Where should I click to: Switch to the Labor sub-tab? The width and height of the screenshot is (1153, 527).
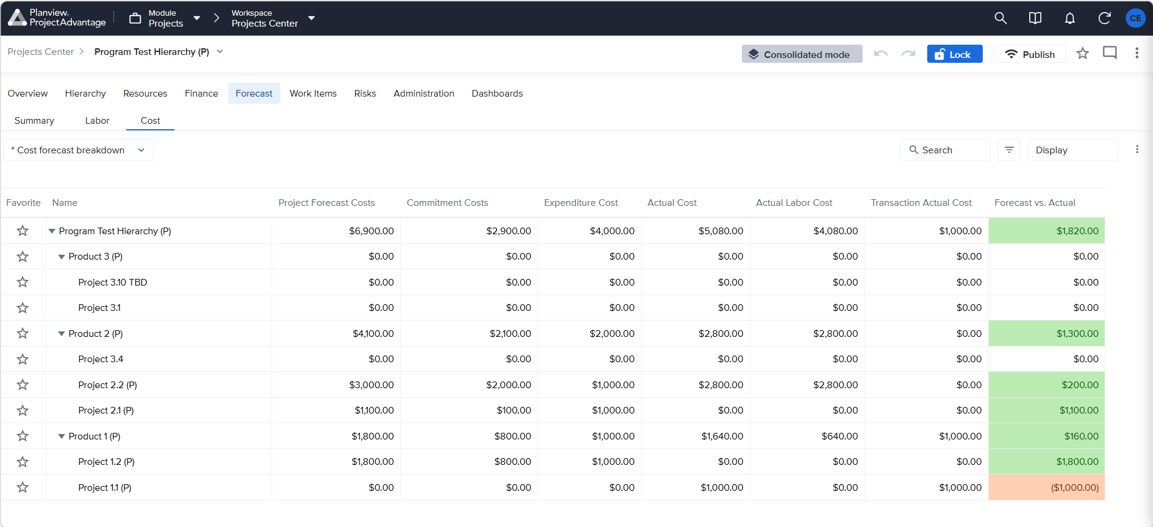97,121
